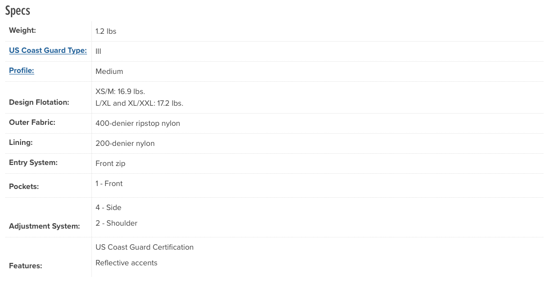The height and width of the screenshot is (281, 559).
Task: Click the 200-denier nylon lining value
Action: [x=125, y=143]
